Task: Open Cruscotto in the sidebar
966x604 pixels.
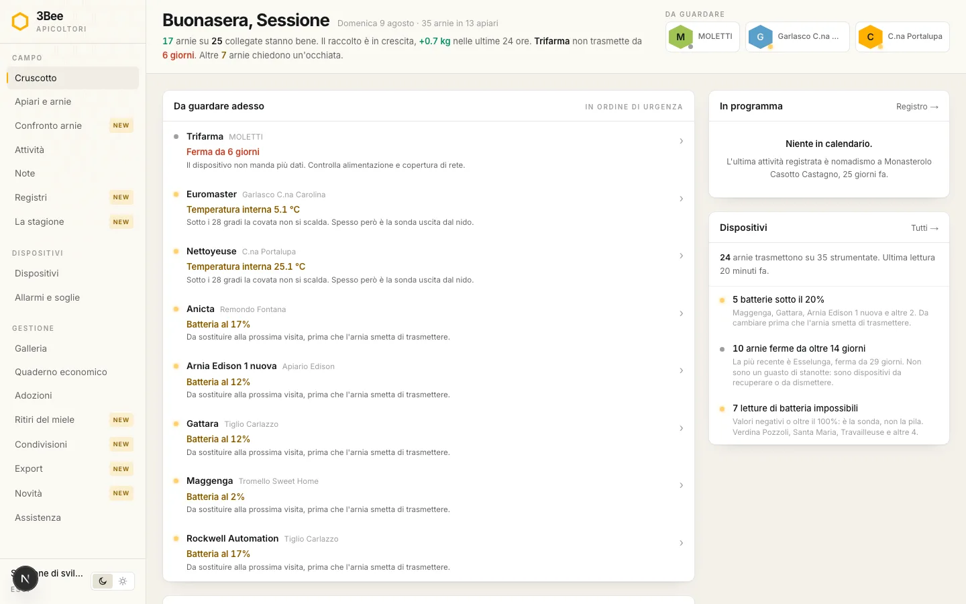Action: (x=72, y=78)
